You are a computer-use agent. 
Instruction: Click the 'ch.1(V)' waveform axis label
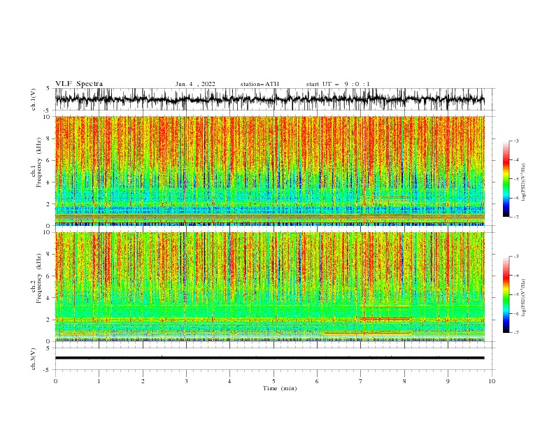point(34,99)
